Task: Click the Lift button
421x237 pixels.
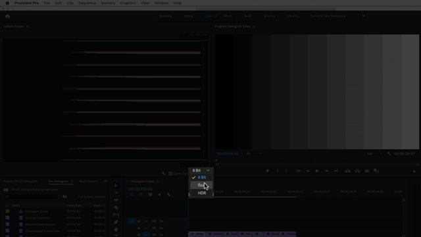Action: pyautogui.click(x=348, y=171)
